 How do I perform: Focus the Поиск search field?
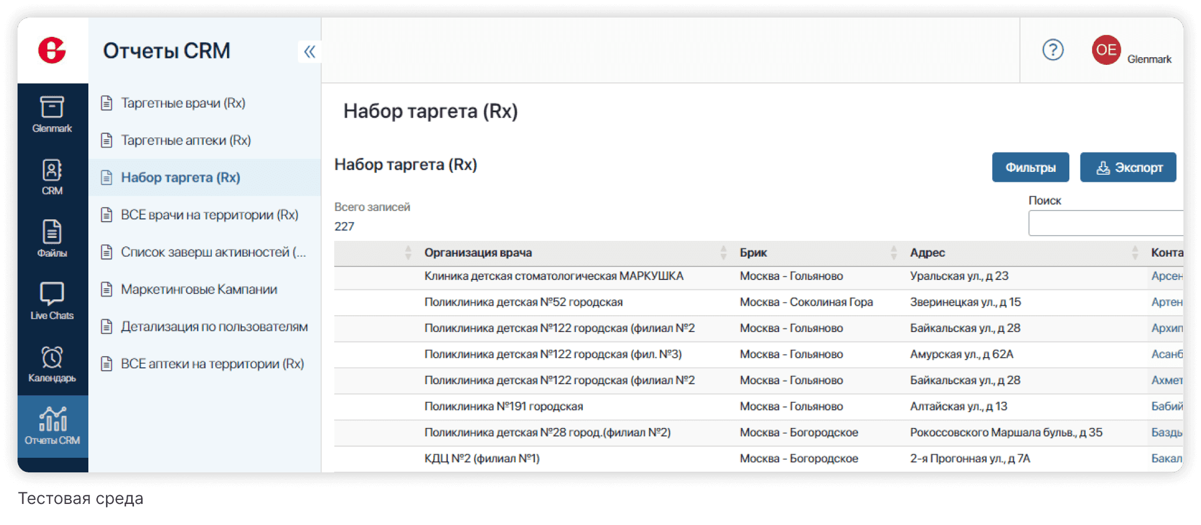tap(1105, 224)
